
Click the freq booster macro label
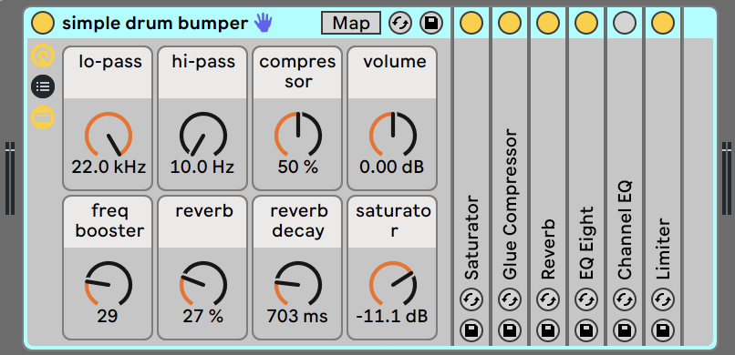coord(109,221)
